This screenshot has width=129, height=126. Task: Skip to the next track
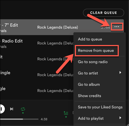(x=12, y=109)
